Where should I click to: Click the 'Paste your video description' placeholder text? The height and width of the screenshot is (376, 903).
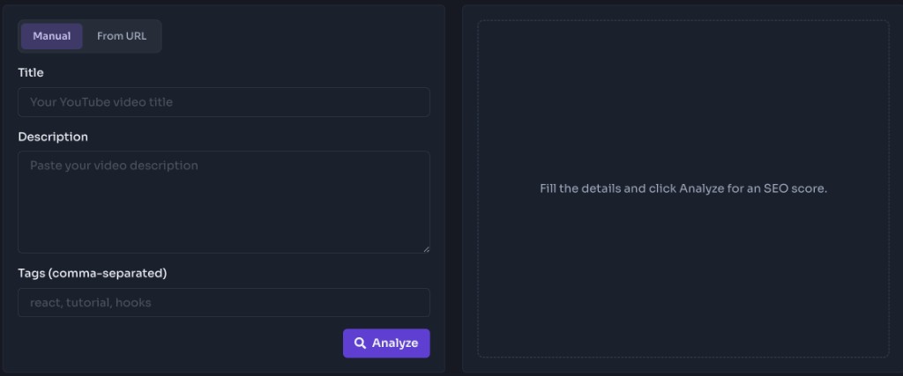pos(114,166)
